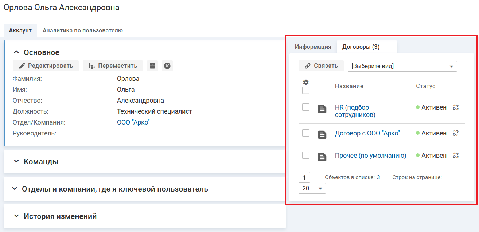479x232 pixels.
Task: Click the document icon beside Прочее (по умолчанию)
Action: (x=322, y=157)
